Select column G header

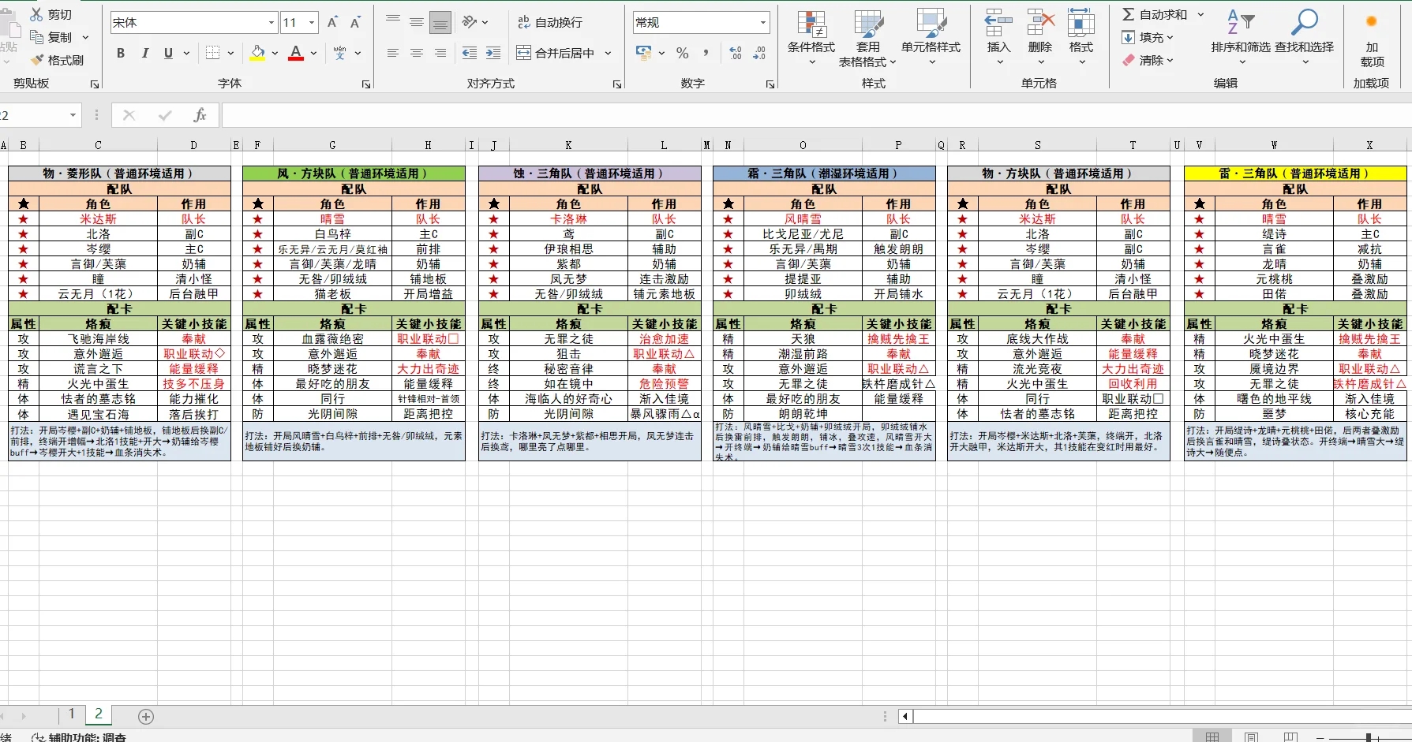point(332,145)
